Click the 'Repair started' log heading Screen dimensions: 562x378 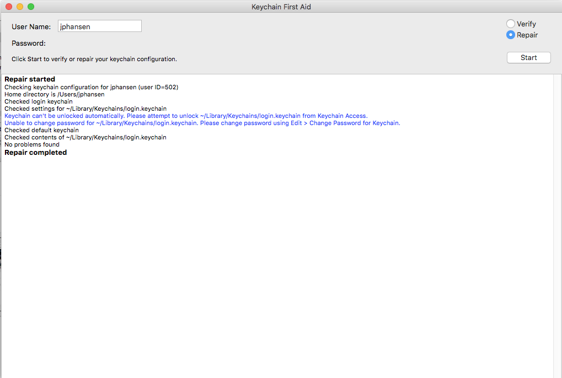[30, 79]
